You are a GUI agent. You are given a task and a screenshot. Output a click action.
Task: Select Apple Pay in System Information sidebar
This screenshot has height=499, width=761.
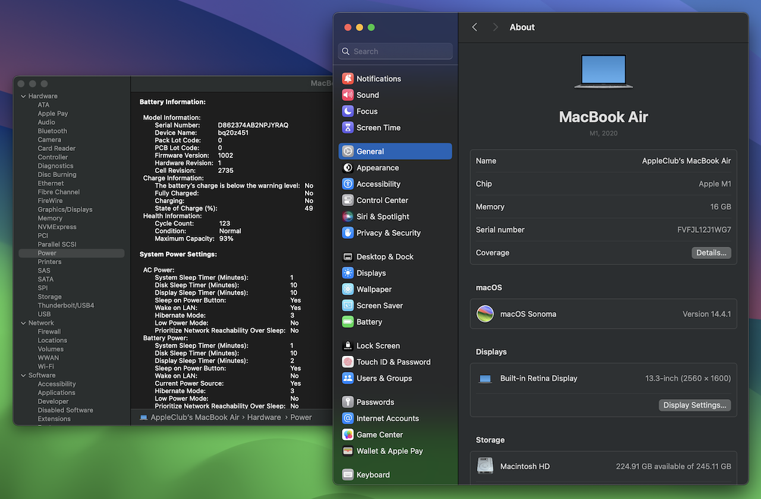tap(53, 113)
